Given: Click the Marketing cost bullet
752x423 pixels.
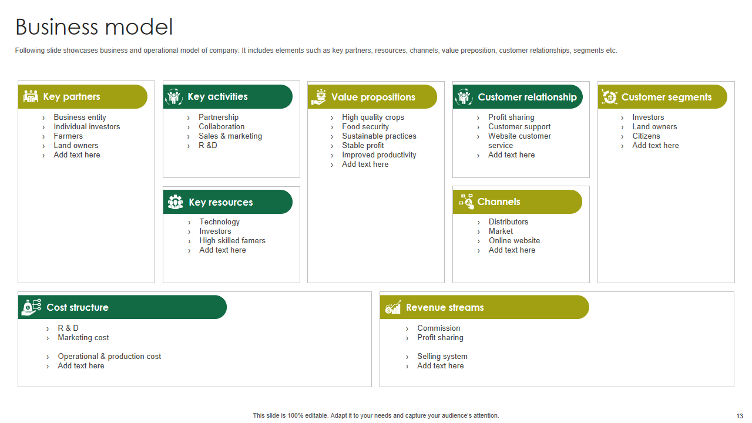Looking at the screenshot, I should (83, 338).
